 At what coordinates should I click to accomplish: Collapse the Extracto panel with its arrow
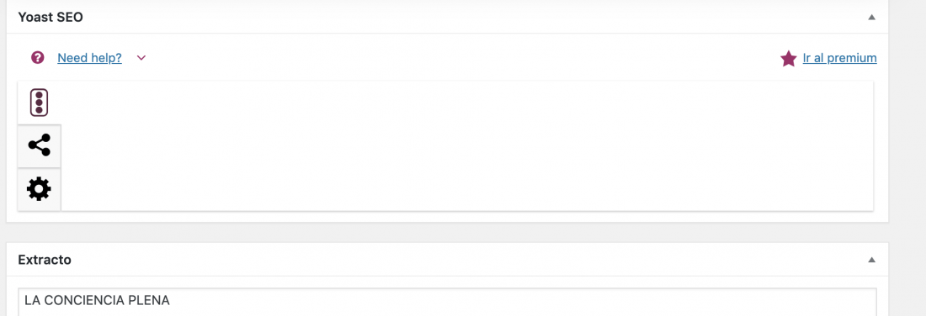(x=871, y=260)
